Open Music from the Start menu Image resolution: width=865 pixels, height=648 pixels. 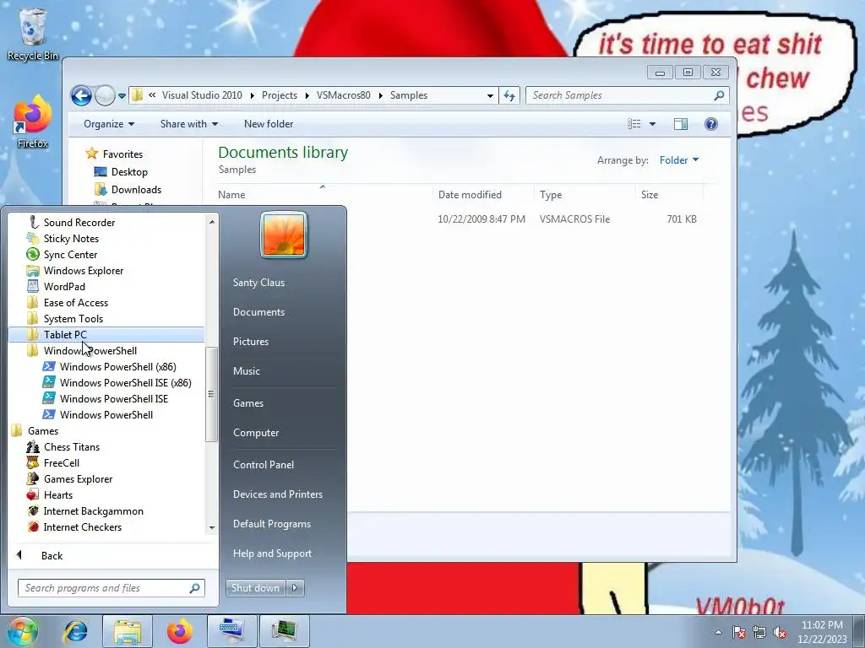[246, 371]
